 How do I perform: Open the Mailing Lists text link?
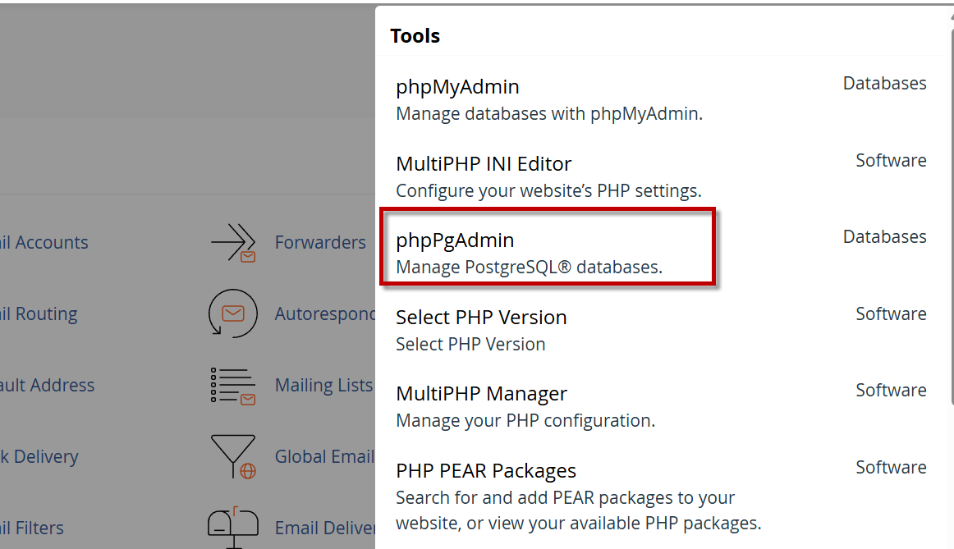323,386
